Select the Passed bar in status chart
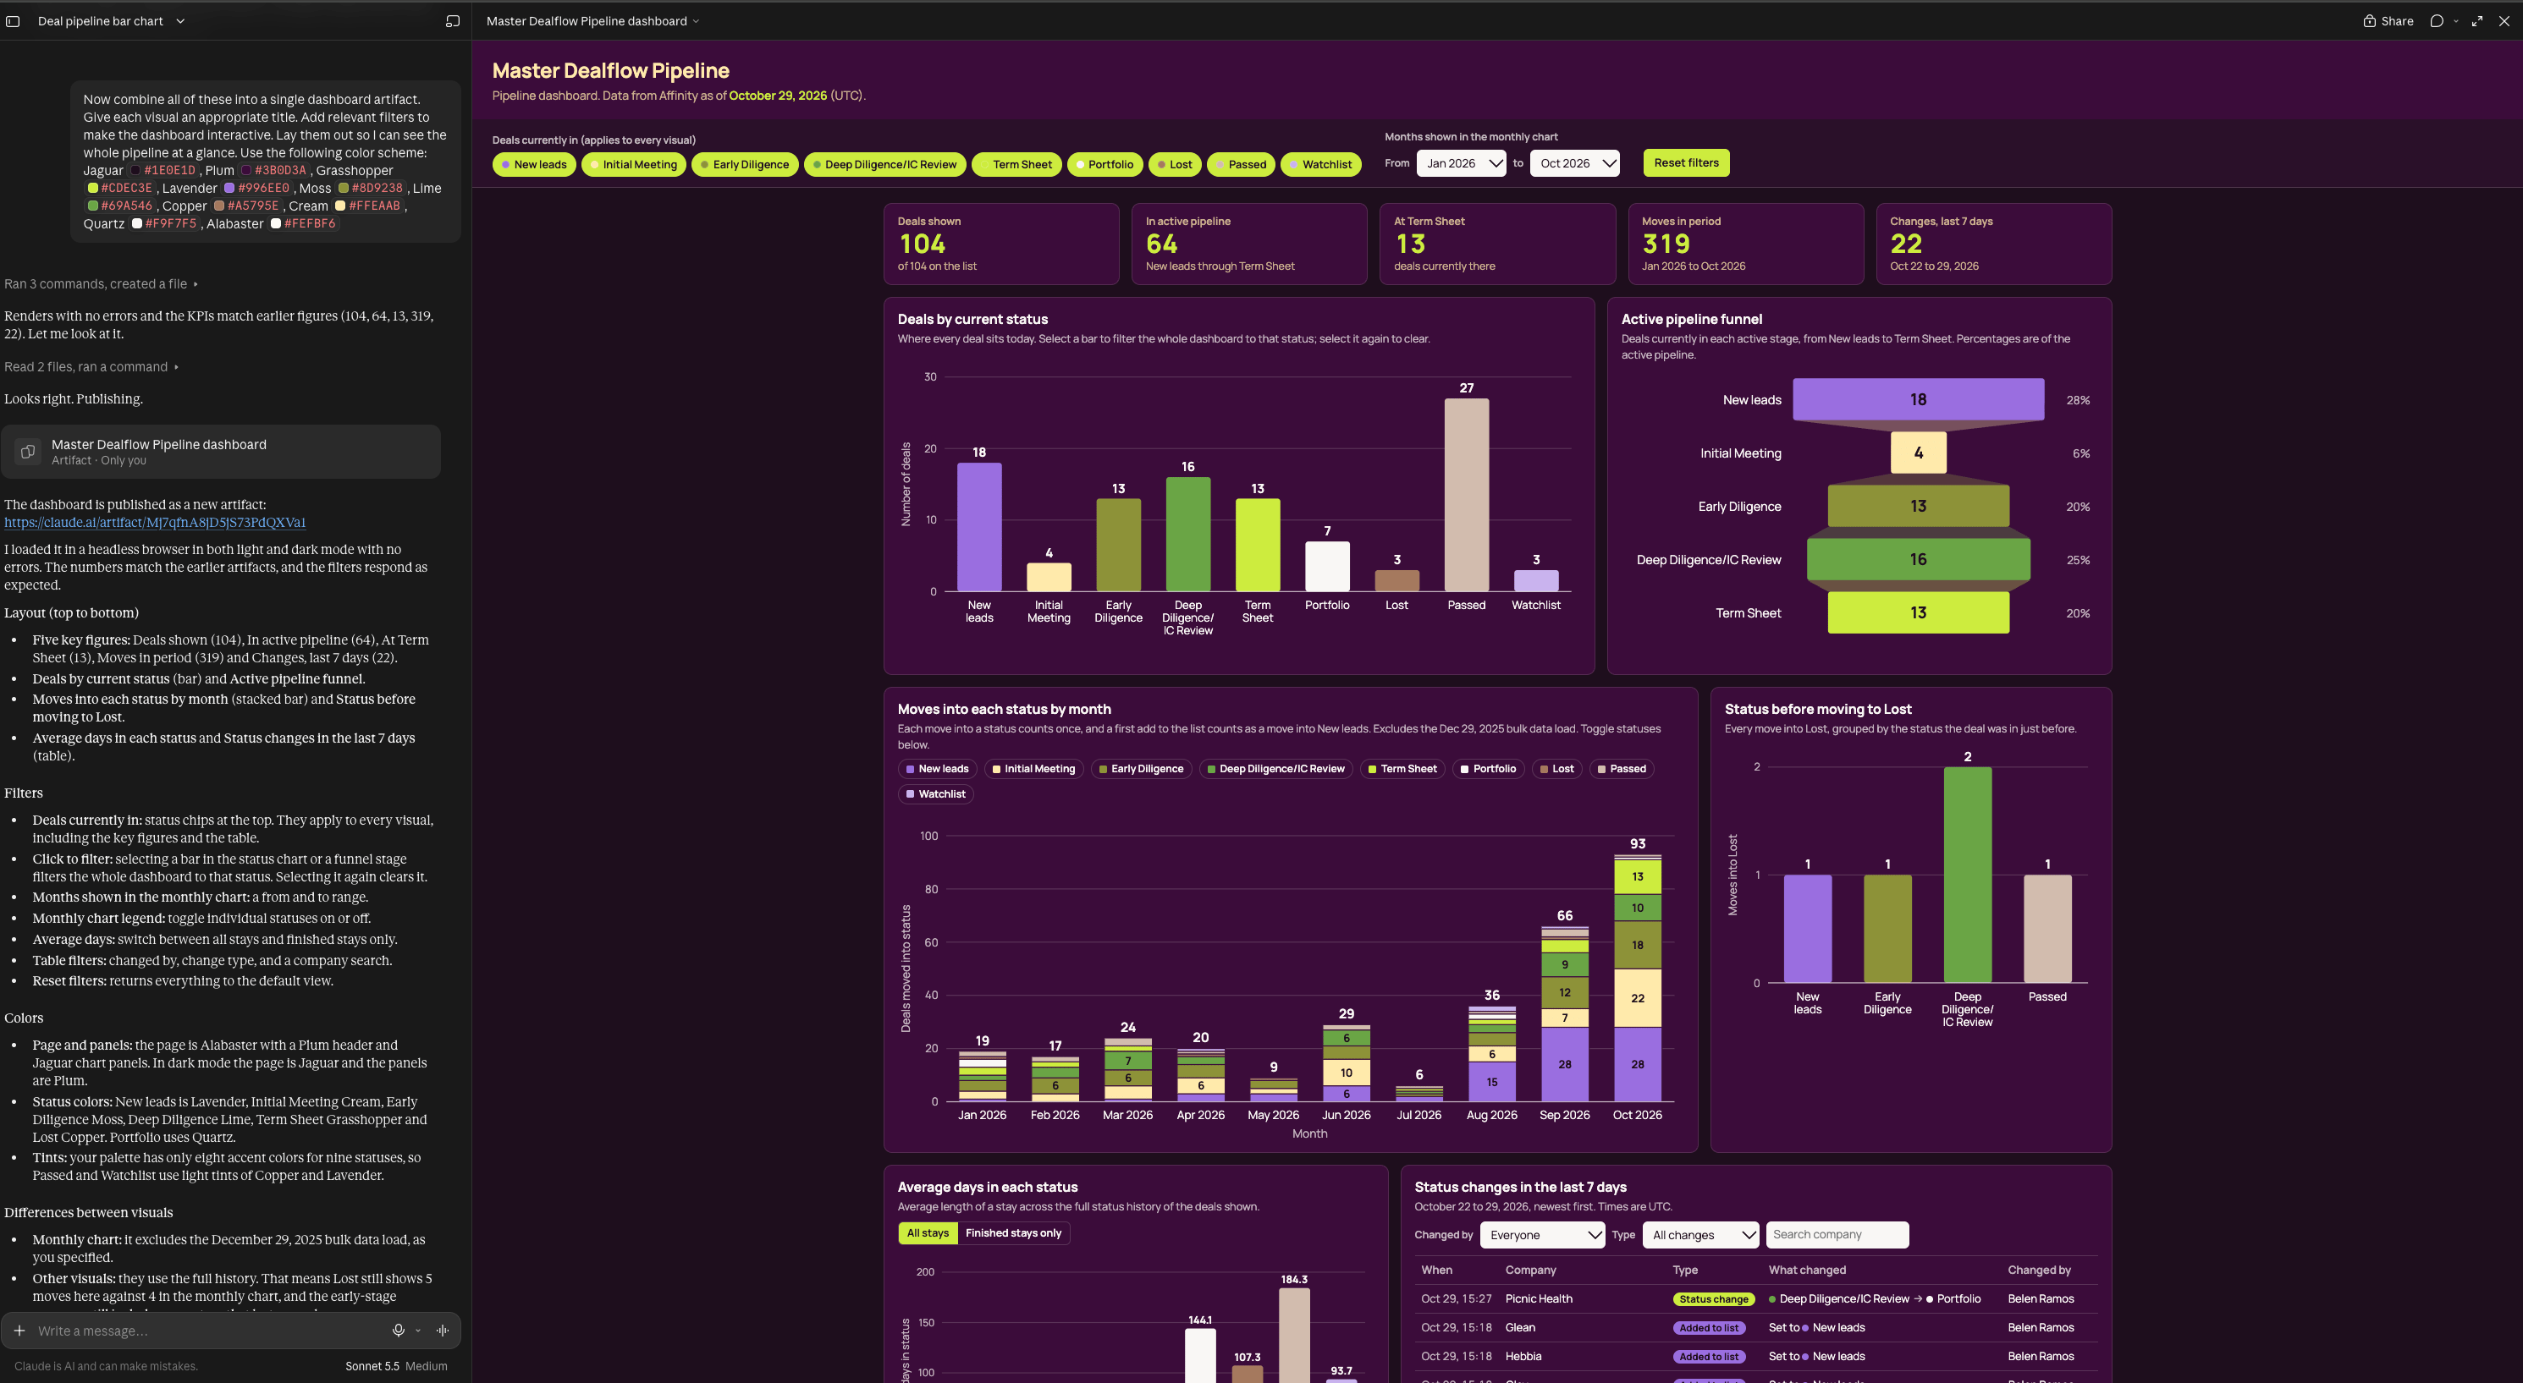 point(1466,494)
